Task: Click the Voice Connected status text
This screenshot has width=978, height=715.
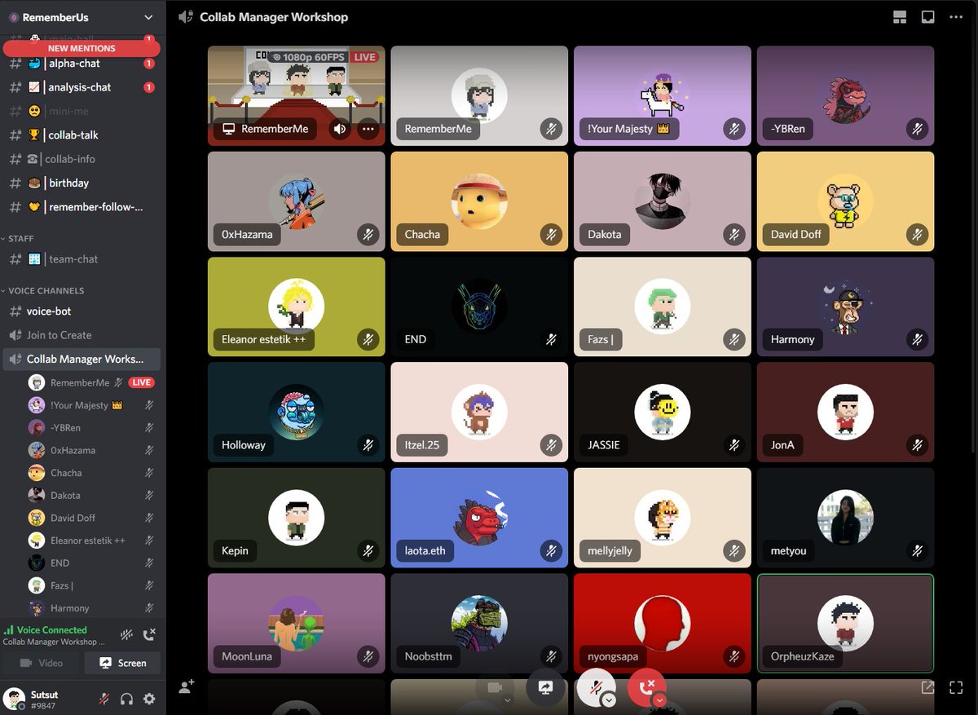Action: 51,630
